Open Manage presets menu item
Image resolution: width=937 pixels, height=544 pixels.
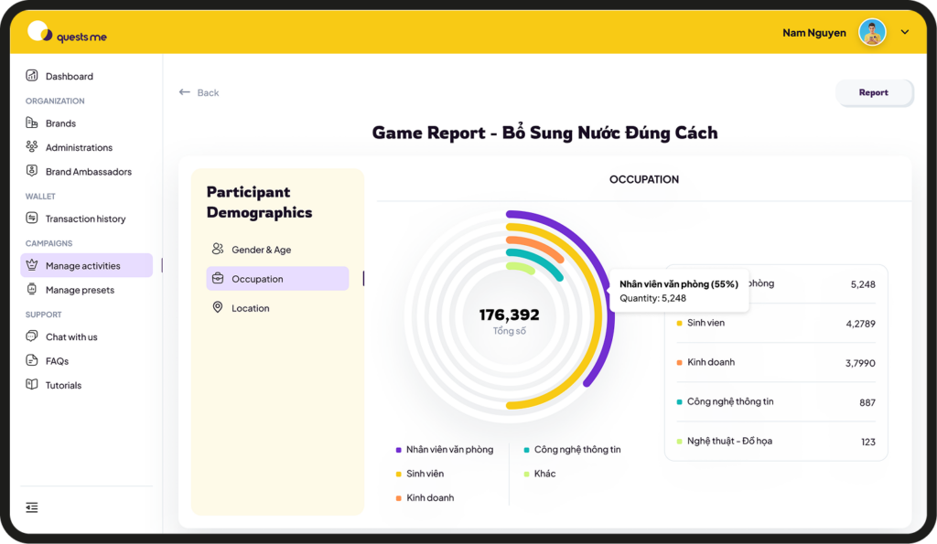pos(80,290)
